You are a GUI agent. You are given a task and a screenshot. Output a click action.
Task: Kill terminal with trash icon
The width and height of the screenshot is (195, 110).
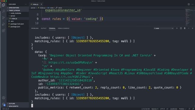[x=185, y=28]
